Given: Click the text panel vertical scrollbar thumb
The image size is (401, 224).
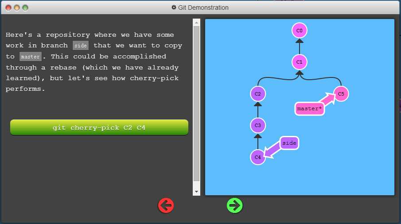Looking at the screenshot, I should click(x=196, y=104).
